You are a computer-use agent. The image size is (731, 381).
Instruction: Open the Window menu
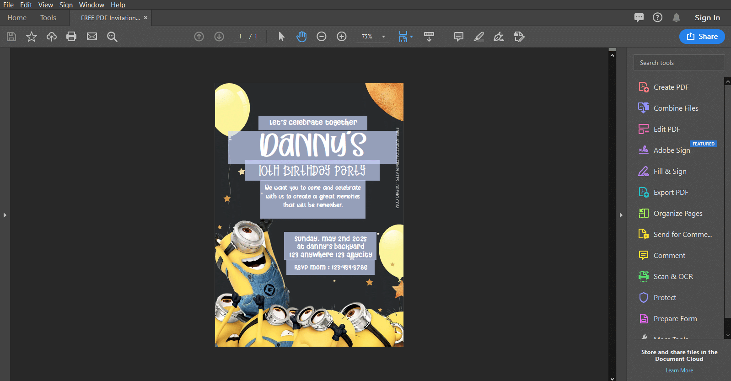tap(91, 5)
